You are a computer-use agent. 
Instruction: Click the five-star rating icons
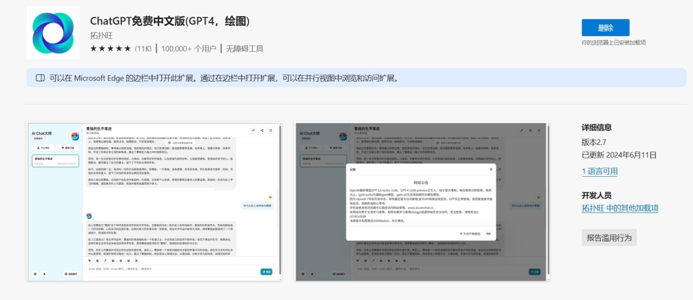click(110, 49)
